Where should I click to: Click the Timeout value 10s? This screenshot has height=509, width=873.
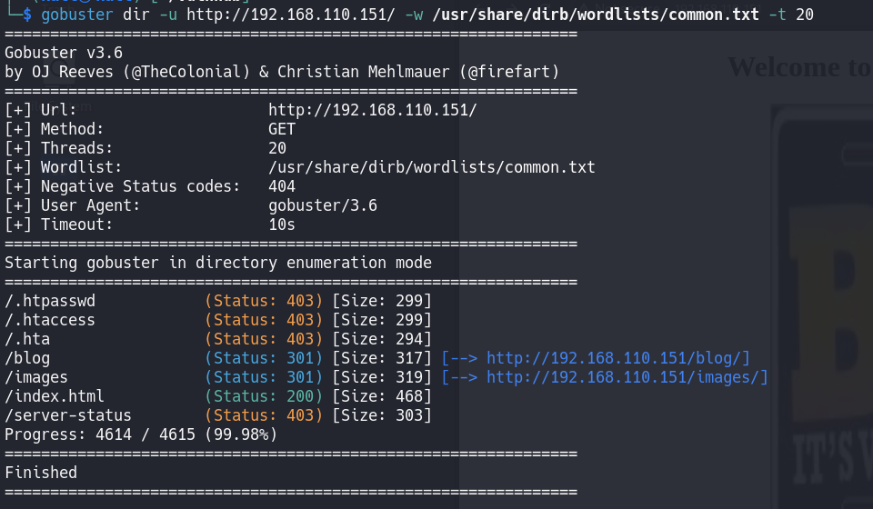(x=282, y=225)
